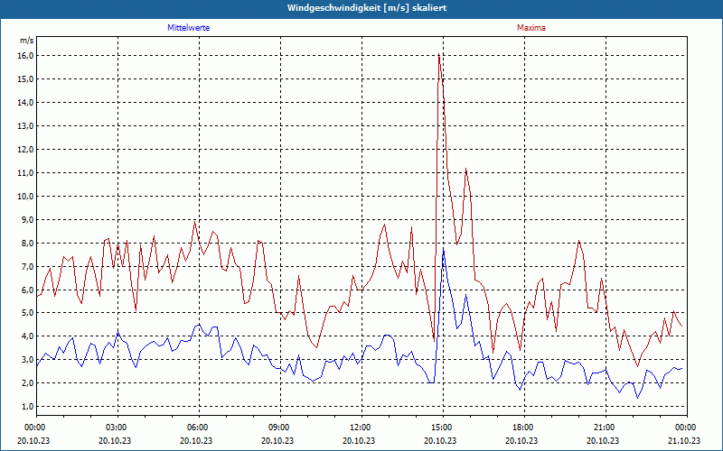Screen dimensions: 723x451
Task: Click the 8,0 y-axis value
Action: click(28, 244)
